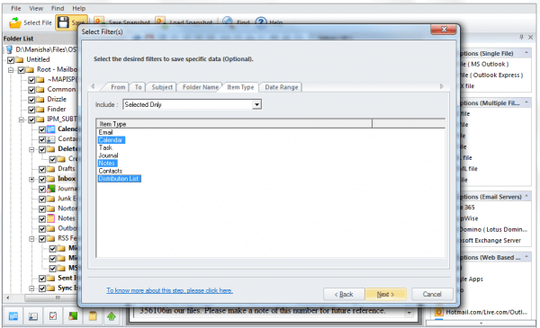Open the 'To know more about this step' link

point(169,290)
